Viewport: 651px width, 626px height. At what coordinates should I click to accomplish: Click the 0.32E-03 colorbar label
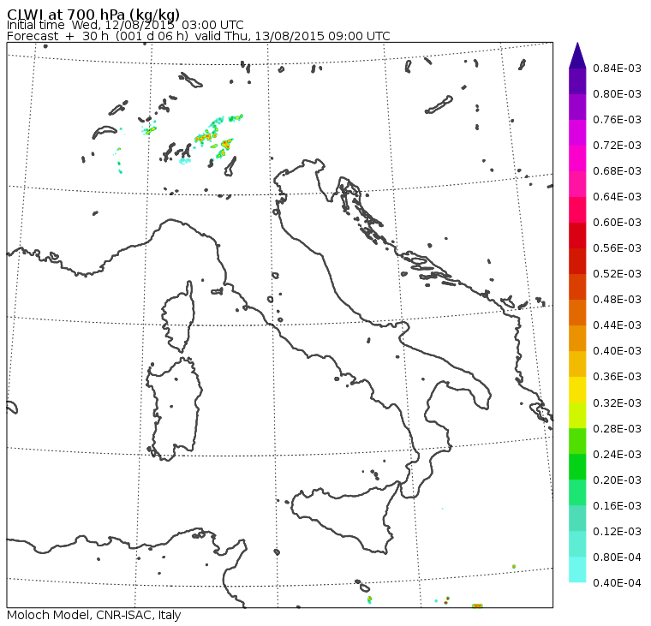click(x=617, y=403)
